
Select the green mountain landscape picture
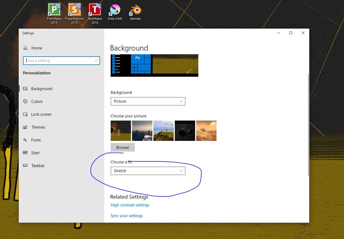click(163, 130)
